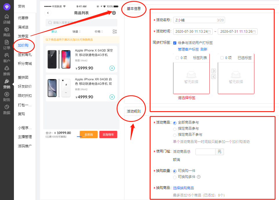Open 满减送 menu item
This screenshot has height=200, width=279.
(23, 27)
